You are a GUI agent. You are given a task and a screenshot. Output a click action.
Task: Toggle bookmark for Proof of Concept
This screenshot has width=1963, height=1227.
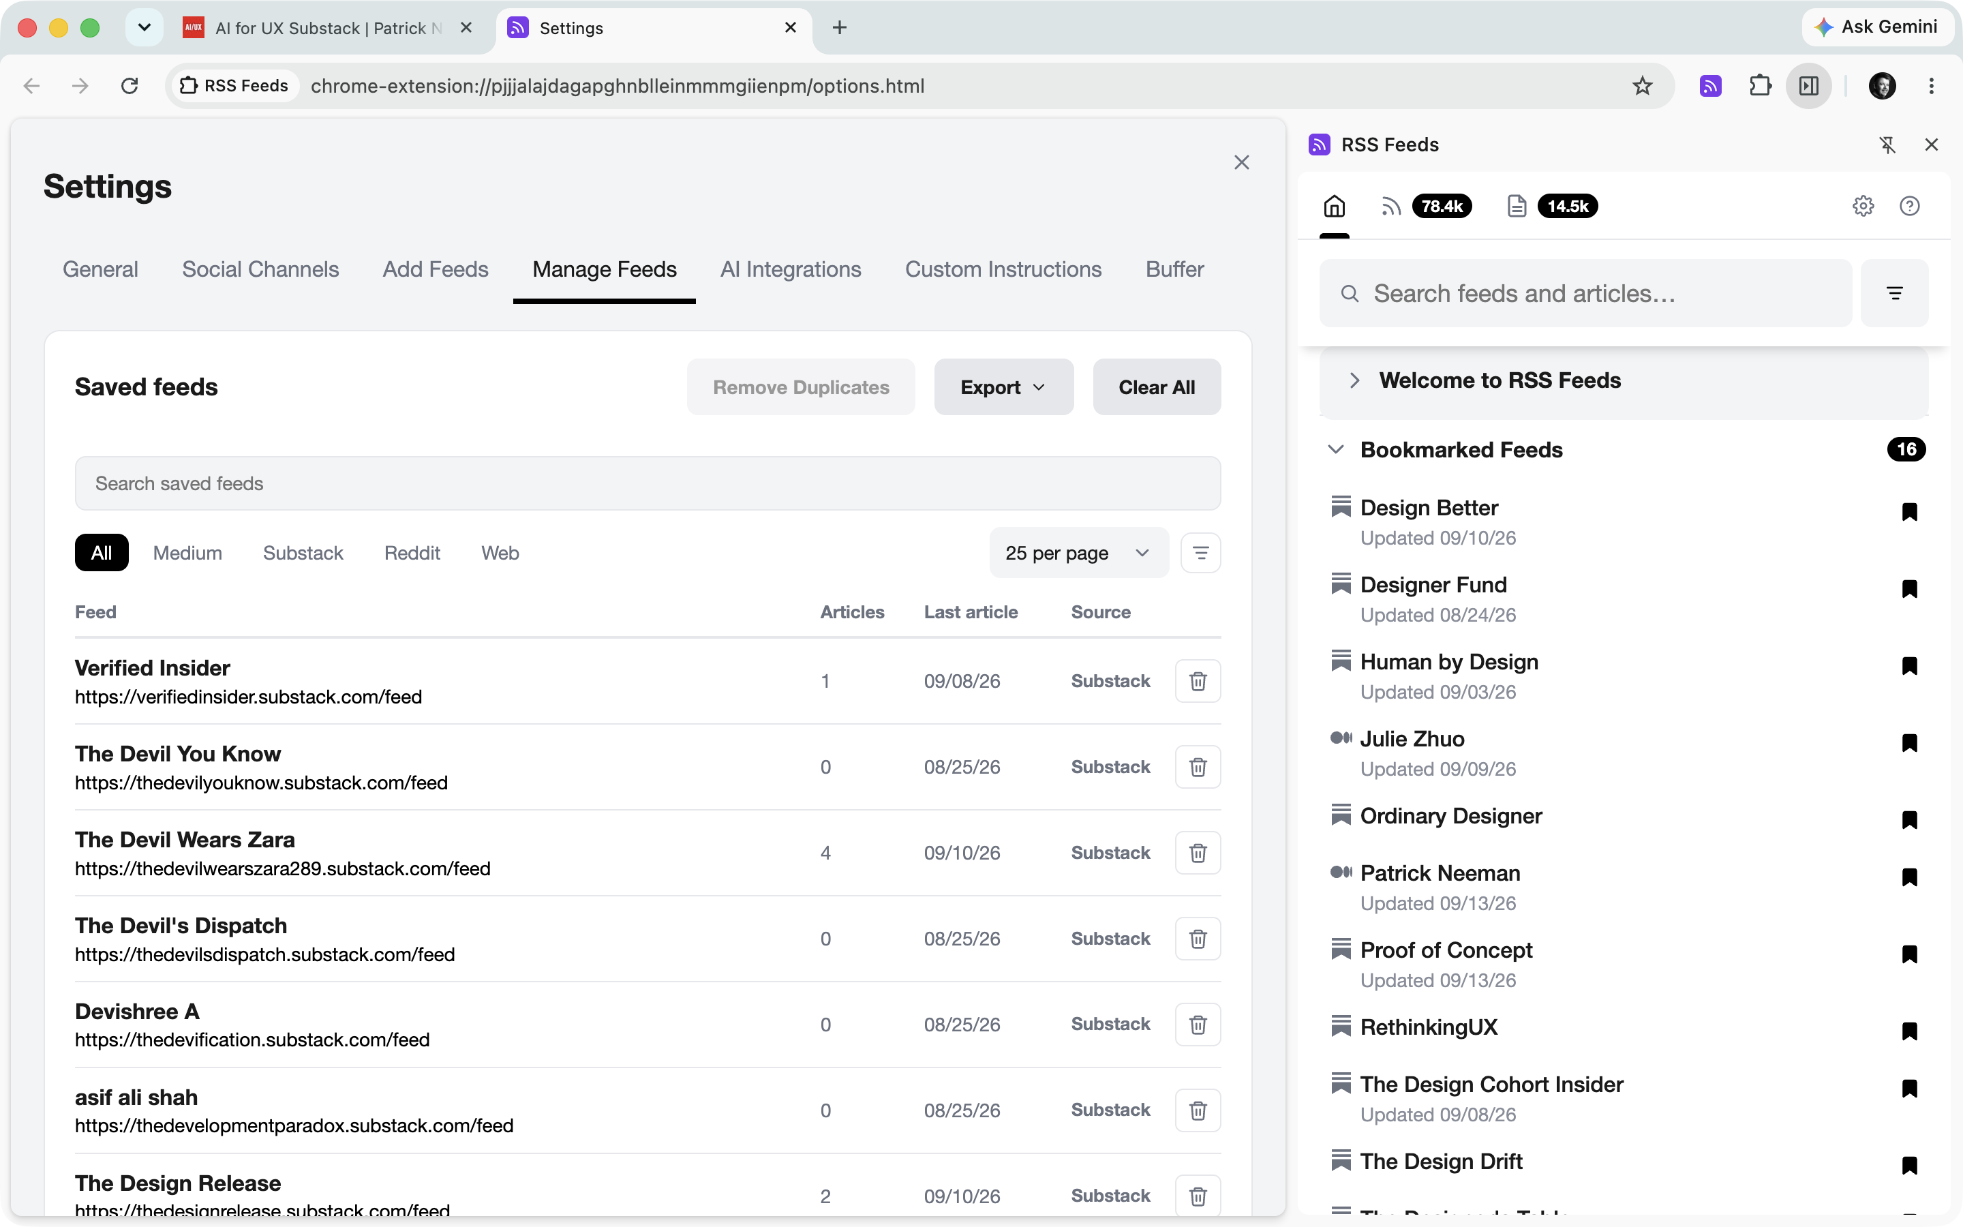tap(1909, 954)
